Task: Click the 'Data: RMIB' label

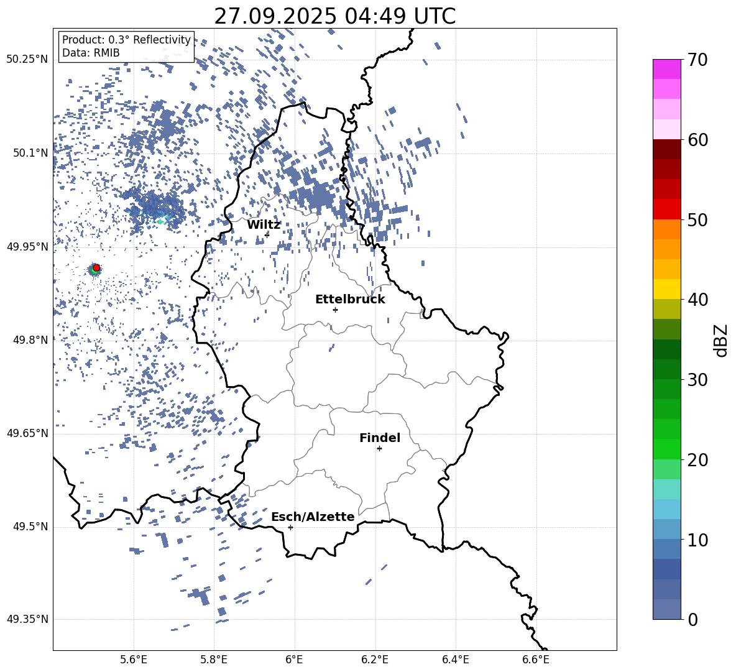Action: pos(91,53)
